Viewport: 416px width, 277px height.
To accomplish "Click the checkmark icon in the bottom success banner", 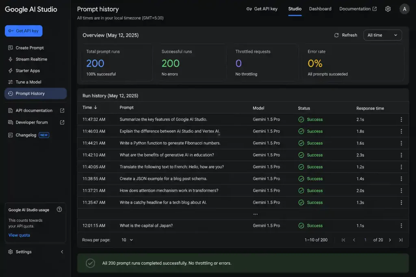I will (x=90, y=263).
